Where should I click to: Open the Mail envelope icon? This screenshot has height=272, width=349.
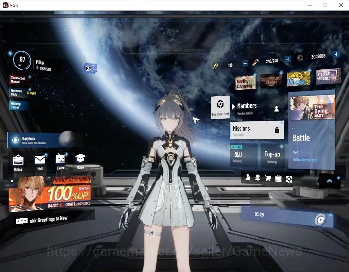(x=40, y=160)
